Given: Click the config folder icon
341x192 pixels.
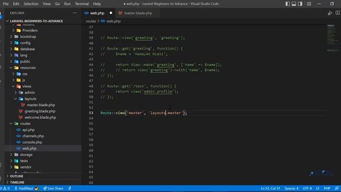Looking at the screenshot, I should coord(17,43).
